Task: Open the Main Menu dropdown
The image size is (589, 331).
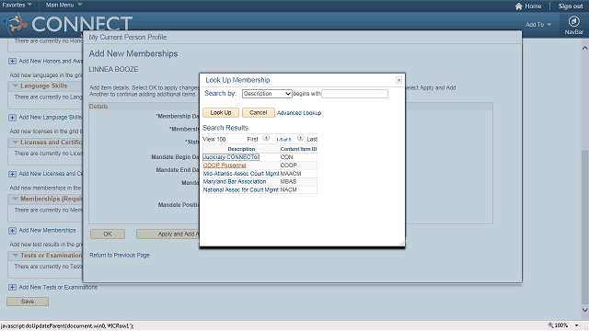Action: [x=64, y=5]
